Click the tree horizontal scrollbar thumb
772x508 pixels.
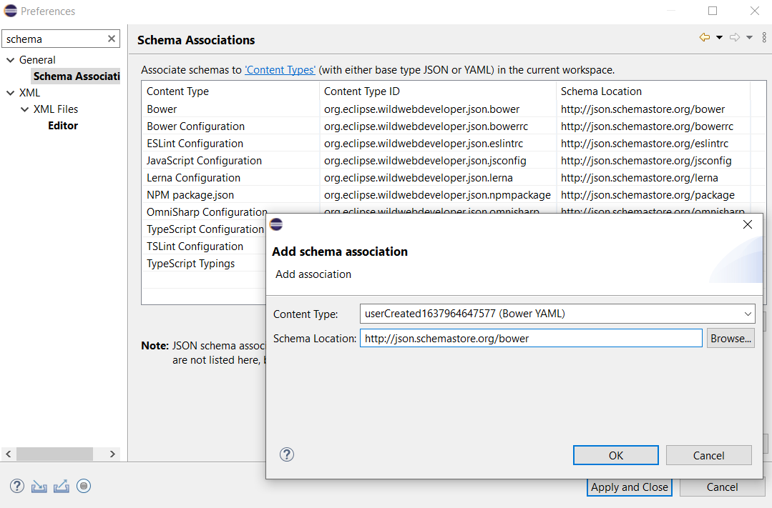point(54,454)
